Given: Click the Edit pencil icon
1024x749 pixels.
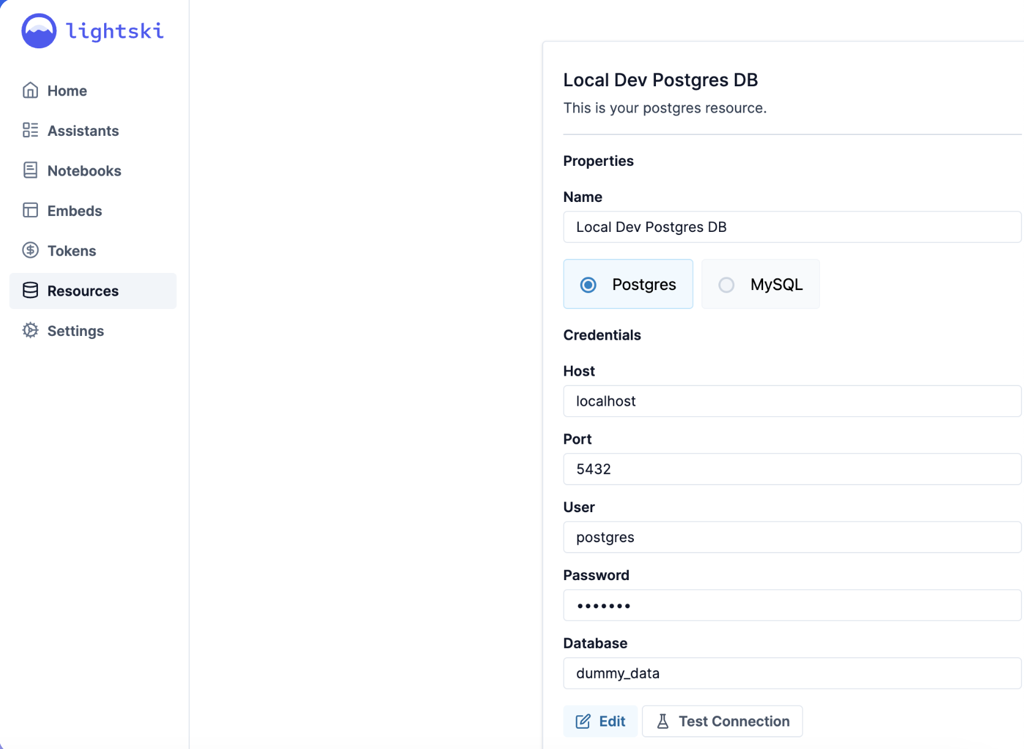Looking at the screenshot, I should [x=583, y=721].
